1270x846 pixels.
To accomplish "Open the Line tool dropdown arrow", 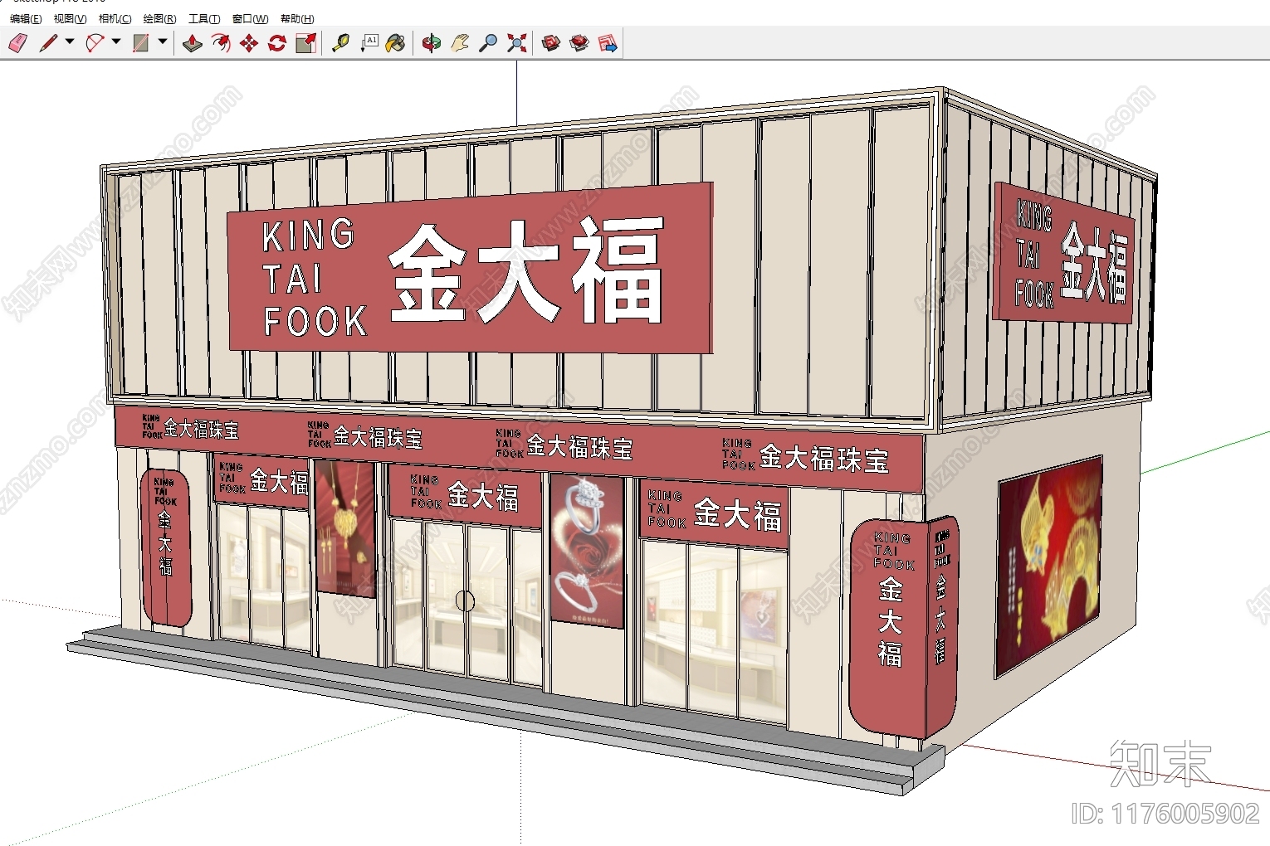I will tap(70, 41).
